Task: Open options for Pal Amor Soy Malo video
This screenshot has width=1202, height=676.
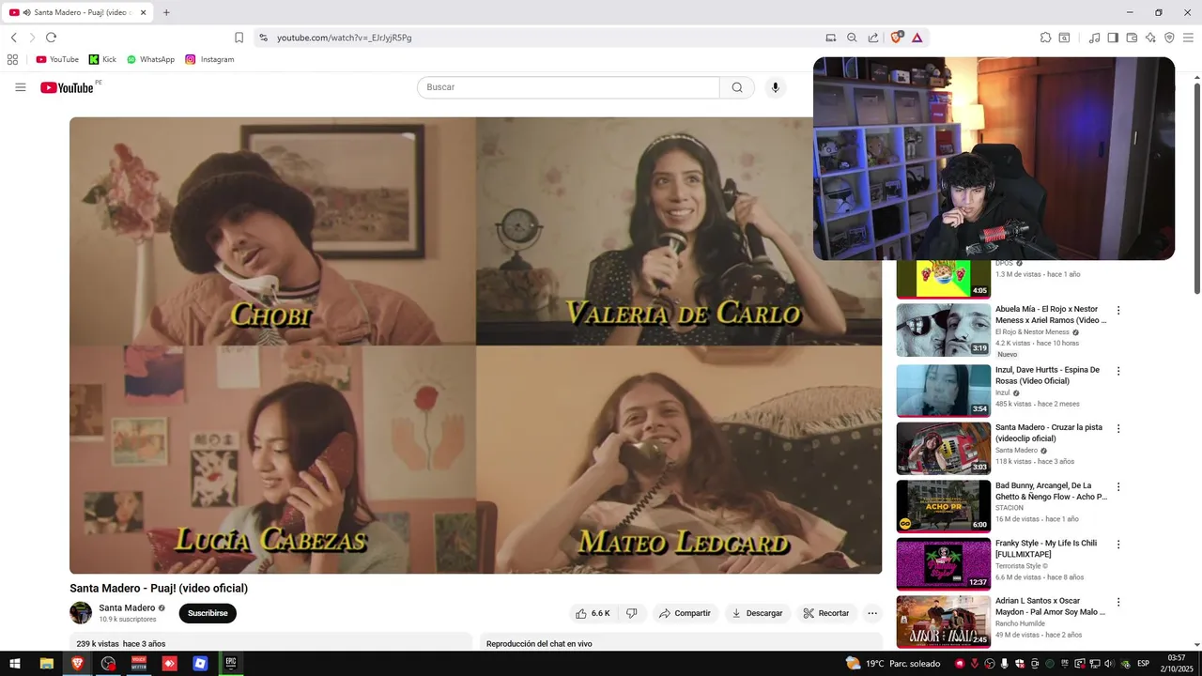Action: tap(1117, 603)
